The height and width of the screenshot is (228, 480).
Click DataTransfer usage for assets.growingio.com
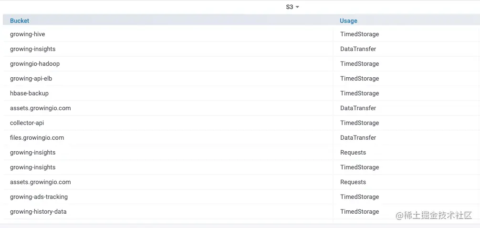[358, 108]
